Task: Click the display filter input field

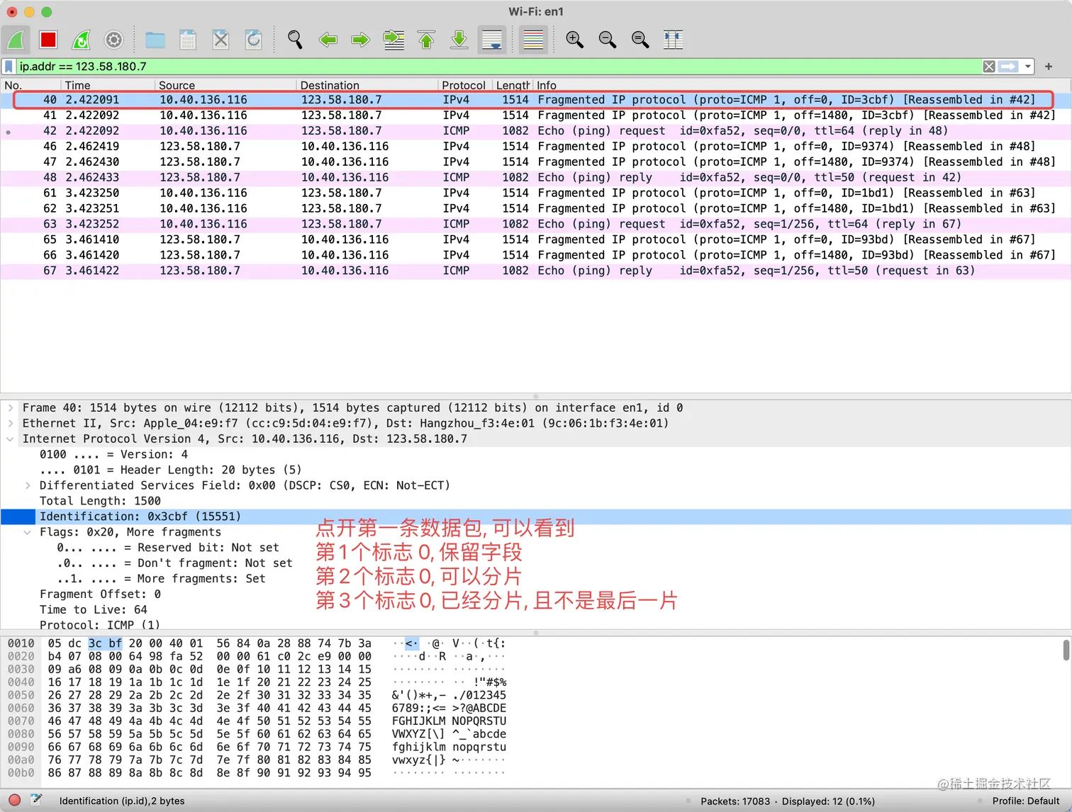Action: (x=498, y=67)
